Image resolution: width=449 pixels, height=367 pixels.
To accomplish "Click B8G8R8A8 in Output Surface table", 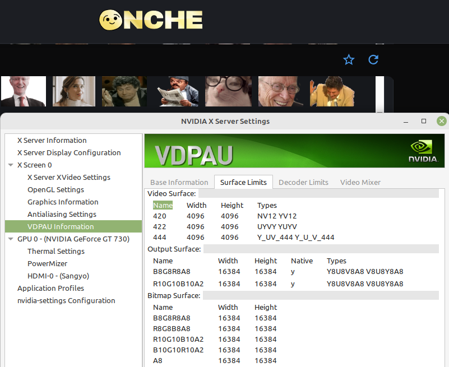I will click(x=172, y=271).
